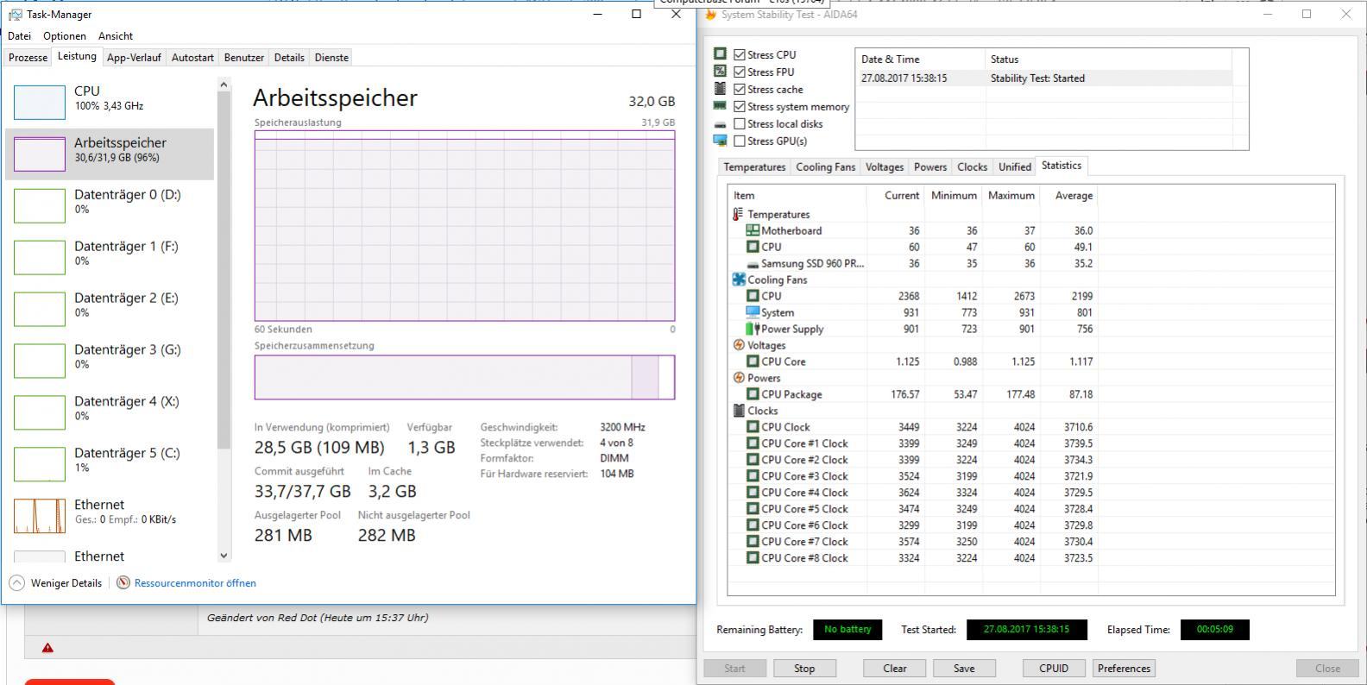
Task: Open the Datei menu
Action: 20,36
